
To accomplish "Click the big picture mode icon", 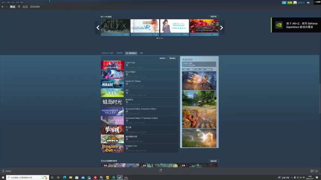I will click(308, 3).
